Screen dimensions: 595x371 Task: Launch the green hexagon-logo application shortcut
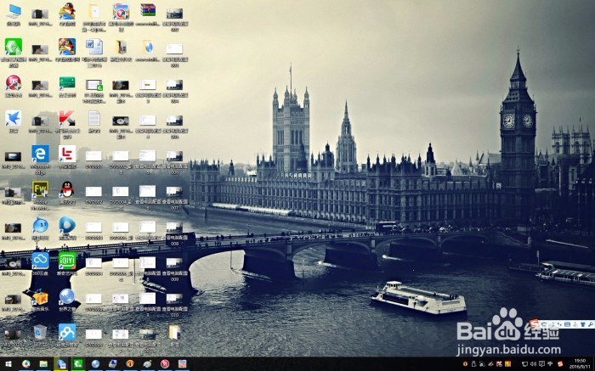14,47
